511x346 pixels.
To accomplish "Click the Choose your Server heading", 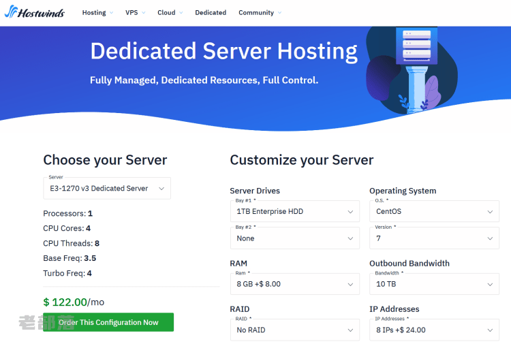I will tap(105, 160).
